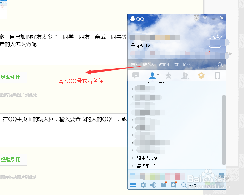Screen dimensions: 244x195
Task: Switch to the Groups tab icon
Action: coord(185,76)
